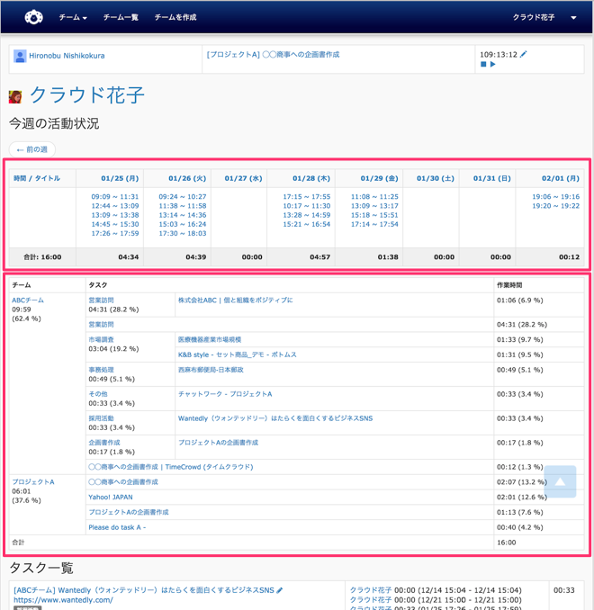Select チームを作成 in the navigation bar
This screenshot has height=610, width=594.
(175, 17)
